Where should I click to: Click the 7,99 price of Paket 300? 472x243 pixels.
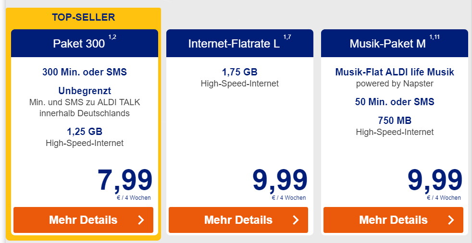pyautogui.click(x=125, y=181)
